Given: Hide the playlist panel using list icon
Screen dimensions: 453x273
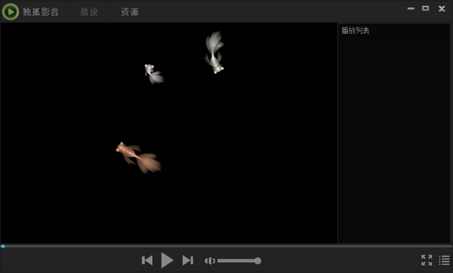Looking at the screenshot, I should click(444, 260).
